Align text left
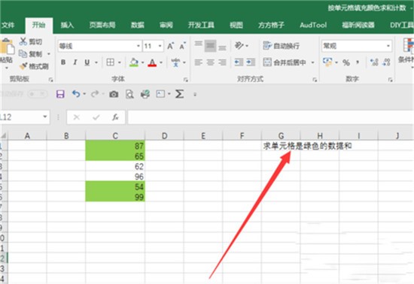This screenshot has height=284, width=414. point(198,62)
